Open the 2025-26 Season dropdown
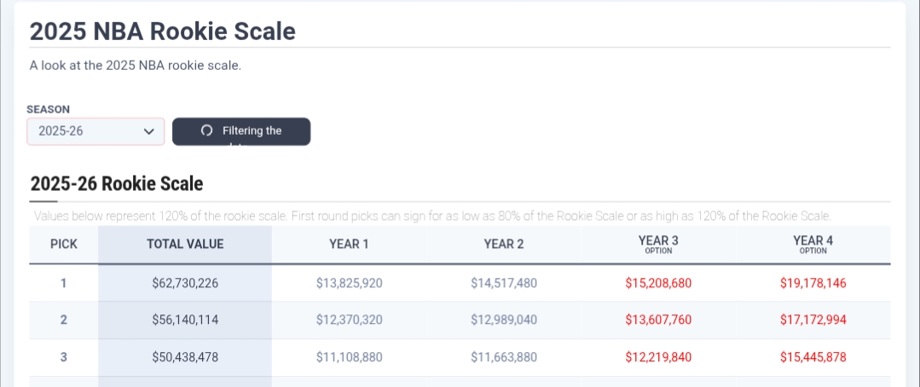The width and height of the screenshot is (920, 387). click(95, 131)
